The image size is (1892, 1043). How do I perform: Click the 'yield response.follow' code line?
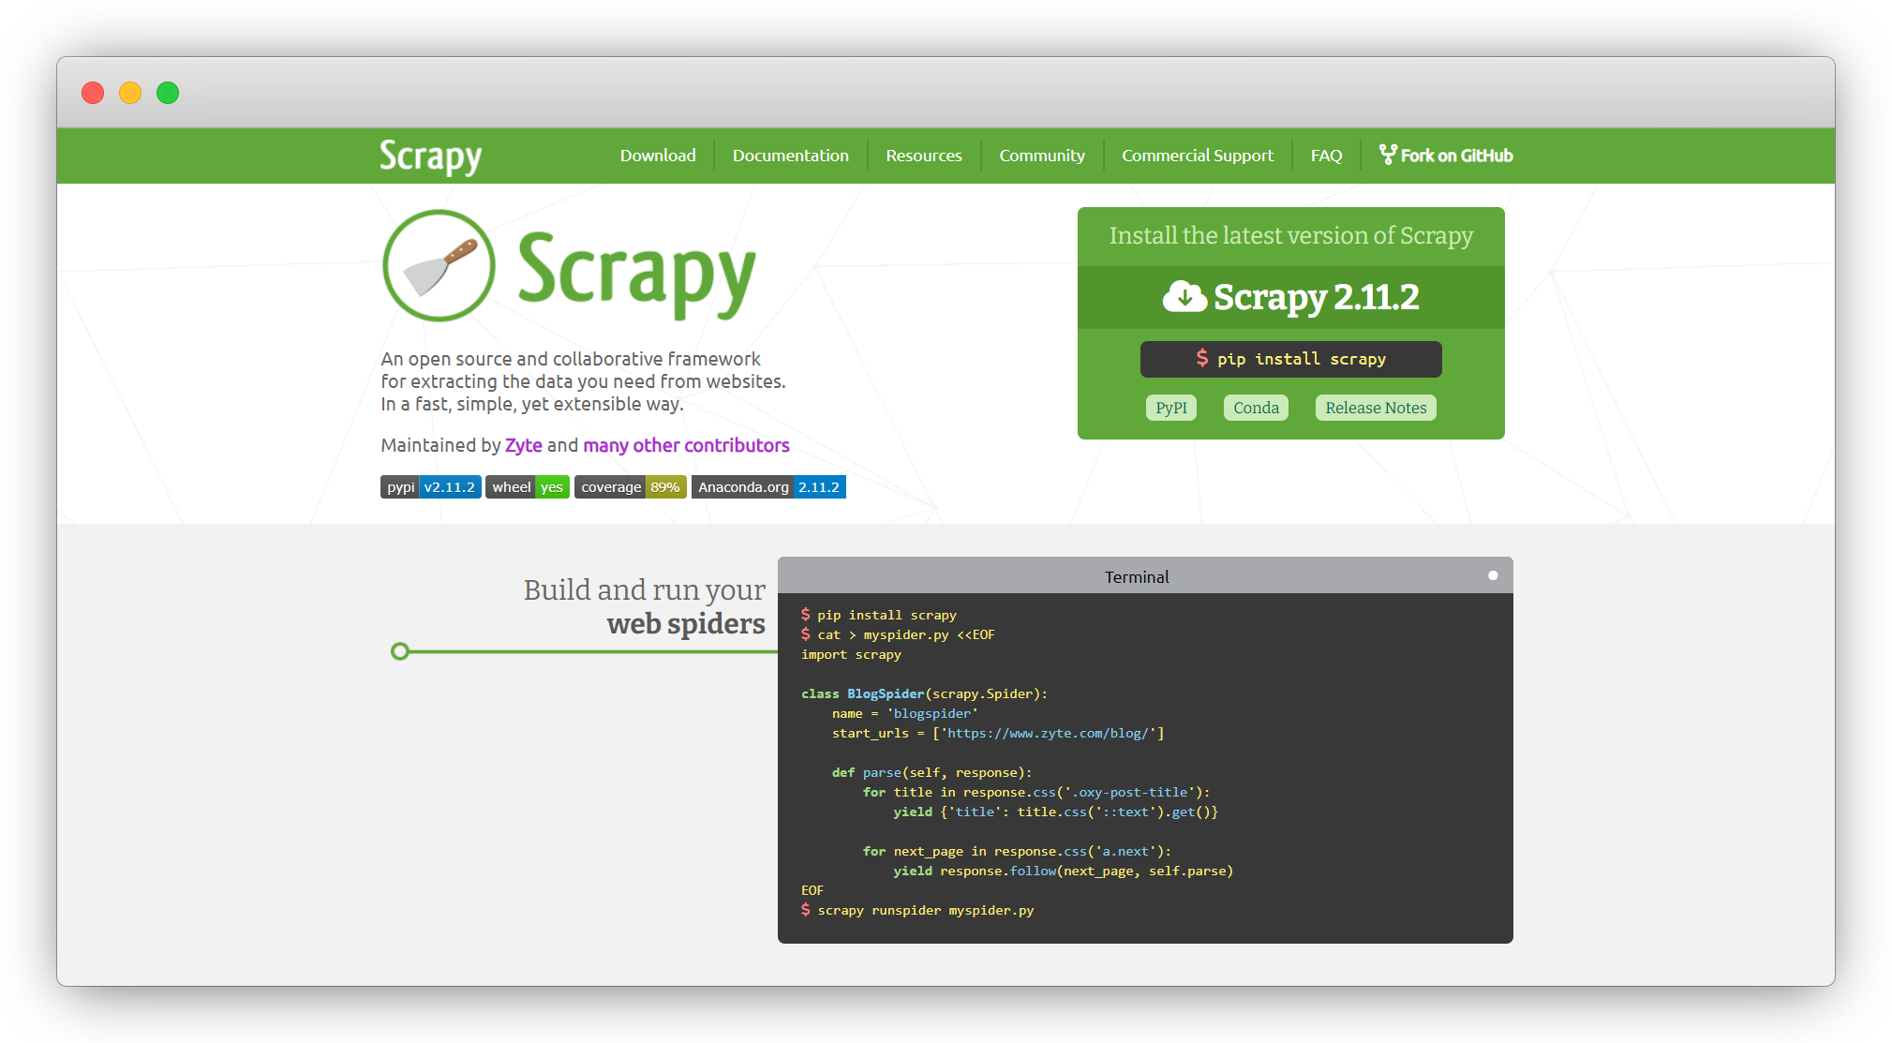[x=1063, y=871]
